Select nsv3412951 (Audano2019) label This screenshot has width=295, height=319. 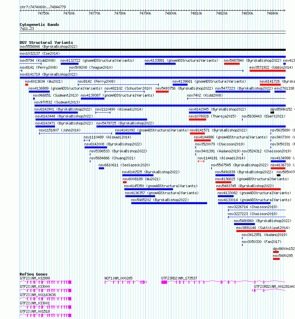click(265, 235)
